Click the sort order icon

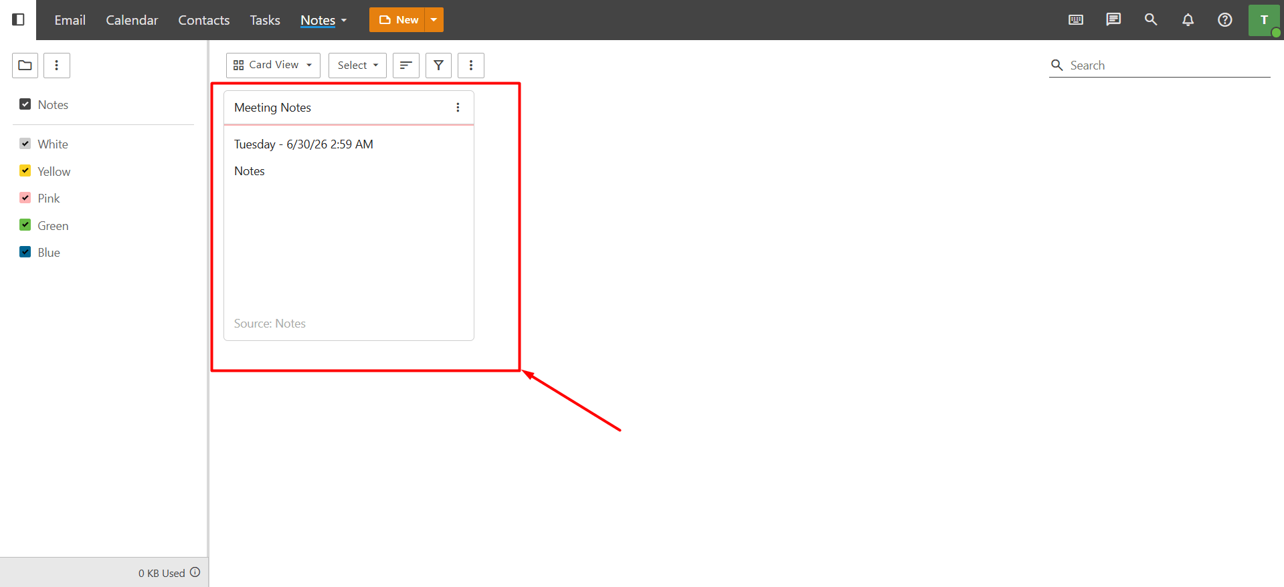coord(406,65)
